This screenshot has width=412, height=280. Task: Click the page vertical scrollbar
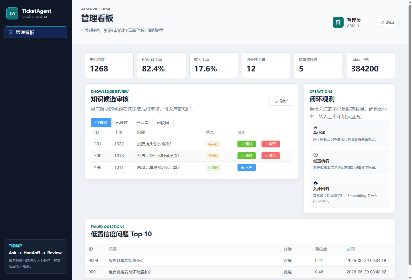click(x=410, y=134)
